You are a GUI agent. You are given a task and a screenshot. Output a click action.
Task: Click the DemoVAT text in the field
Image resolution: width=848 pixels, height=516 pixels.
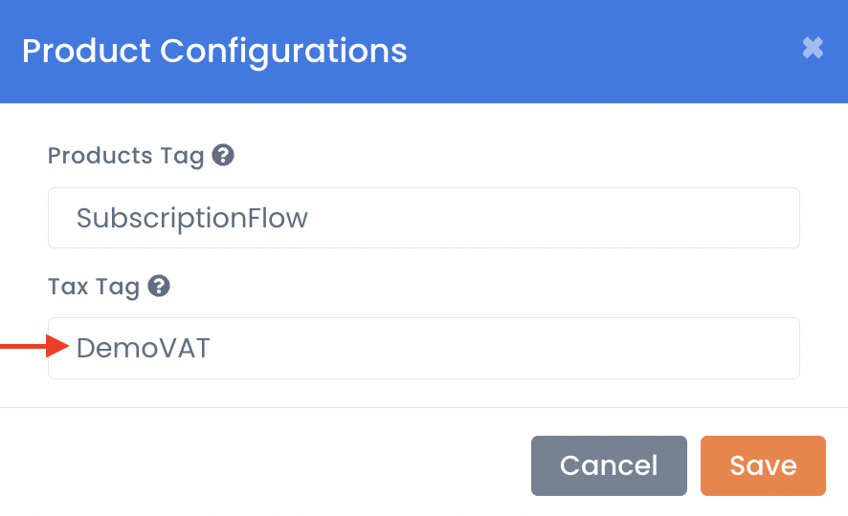coord(143,348)
